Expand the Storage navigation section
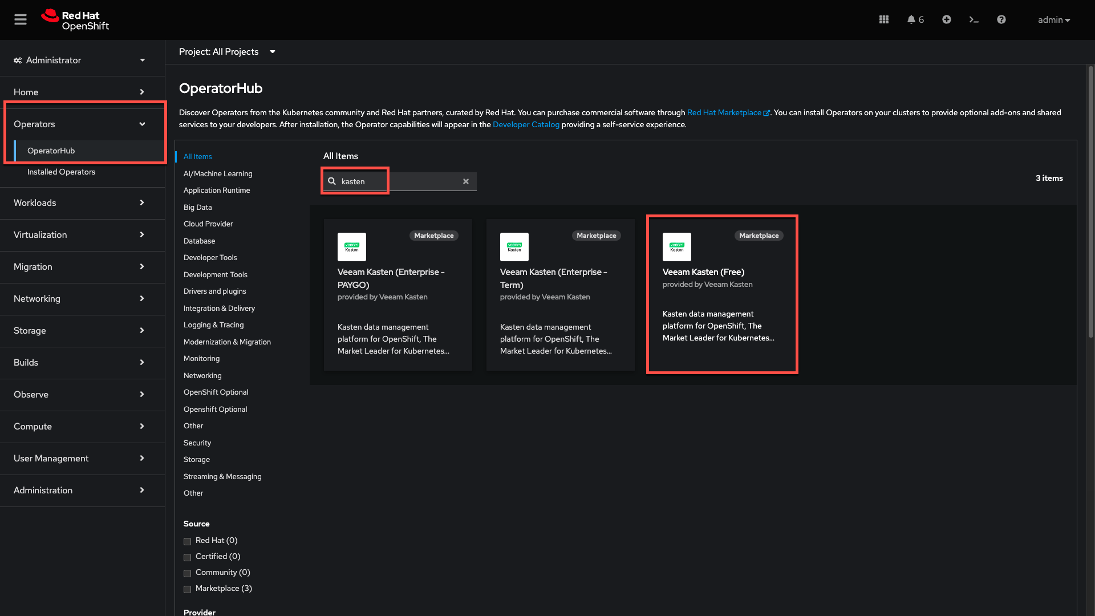Image resolution: width=1095 pixels, height=616 pixels. pos(82,330)
